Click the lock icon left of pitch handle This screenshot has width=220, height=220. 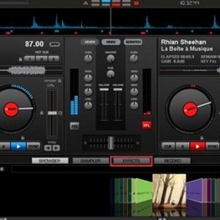coord(42,112)
